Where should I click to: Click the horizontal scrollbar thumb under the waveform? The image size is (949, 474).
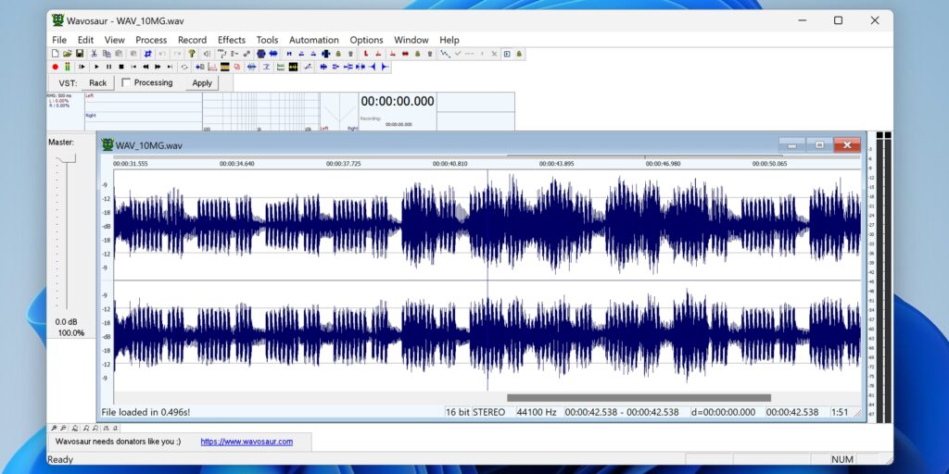tap(639, 398)
